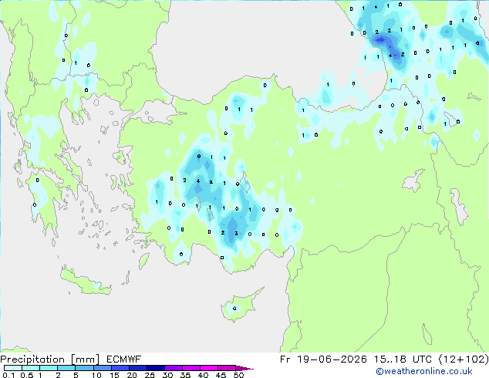Click the 45 to 50 mm legend swatch
This screenshot has height=378, width=489.
(227, 368)
